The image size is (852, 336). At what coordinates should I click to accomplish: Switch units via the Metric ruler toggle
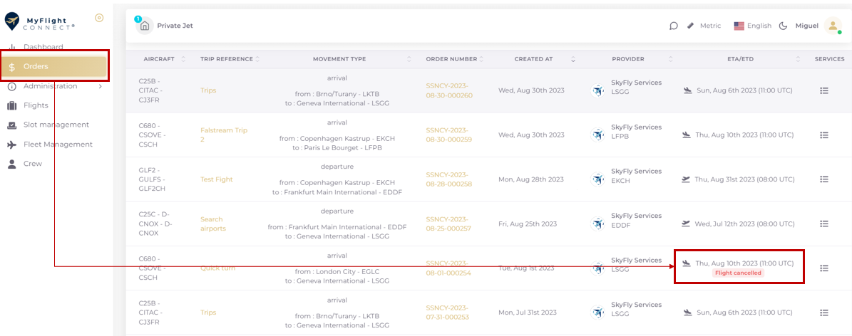click(704, 26)
